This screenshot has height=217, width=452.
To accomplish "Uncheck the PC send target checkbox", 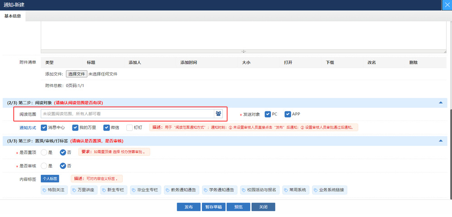I will point(268,114).
